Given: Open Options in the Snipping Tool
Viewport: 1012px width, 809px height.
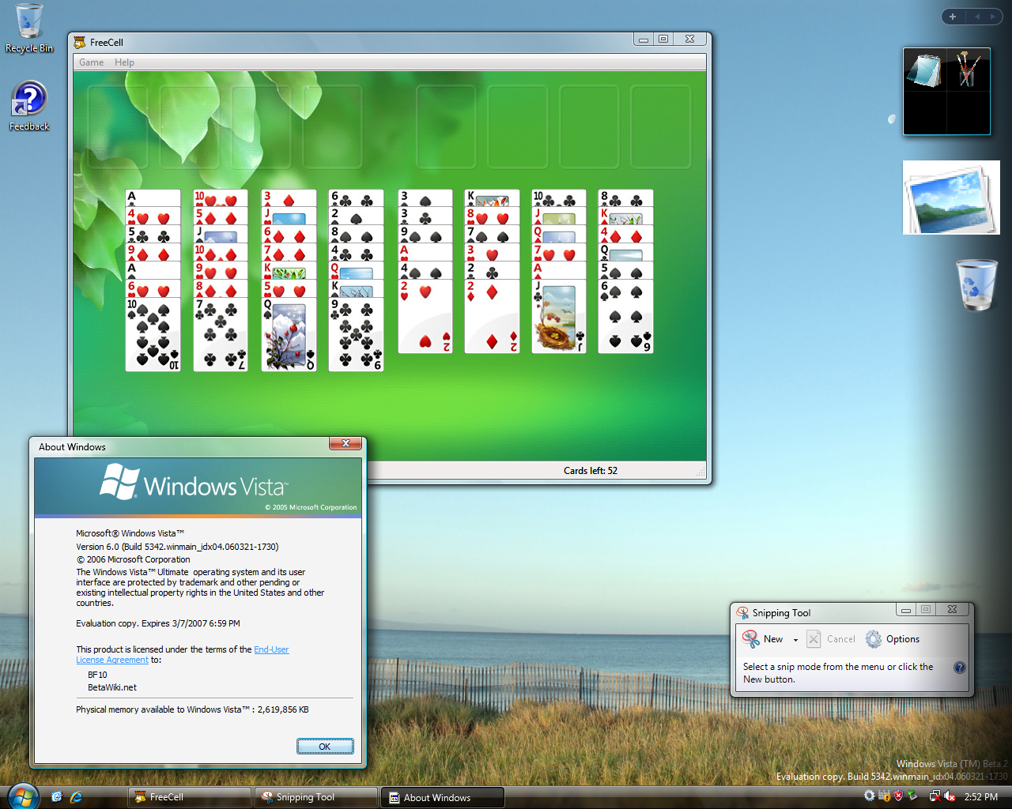Looking at the screenshot, I should pos(893,639).
